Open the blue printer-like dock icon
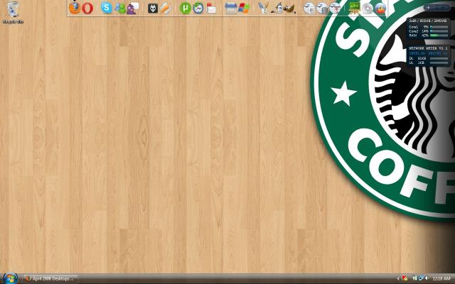Screen dimensions: 455x284 click(x=230, y=8)
